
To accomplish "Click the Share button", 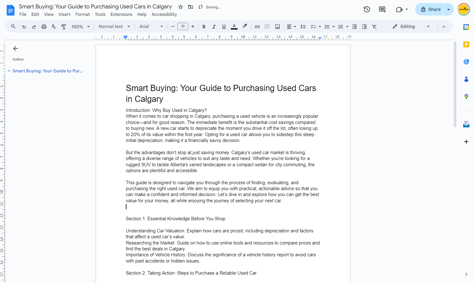I will point(430,9).
